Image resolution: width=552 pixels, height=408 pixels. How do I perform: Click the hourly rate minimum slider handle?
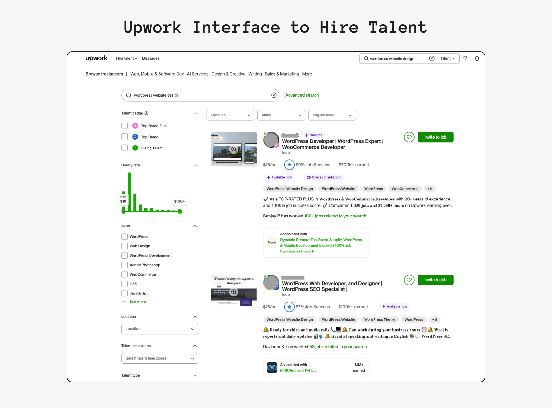pos(124,212)
